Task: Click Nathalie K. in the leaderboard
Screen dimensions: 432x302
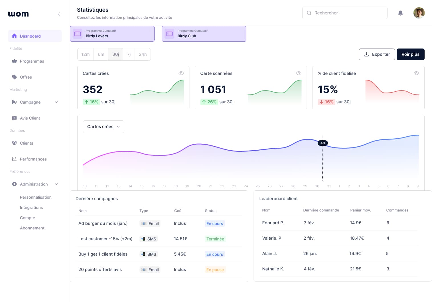Action: coord(273,269)
